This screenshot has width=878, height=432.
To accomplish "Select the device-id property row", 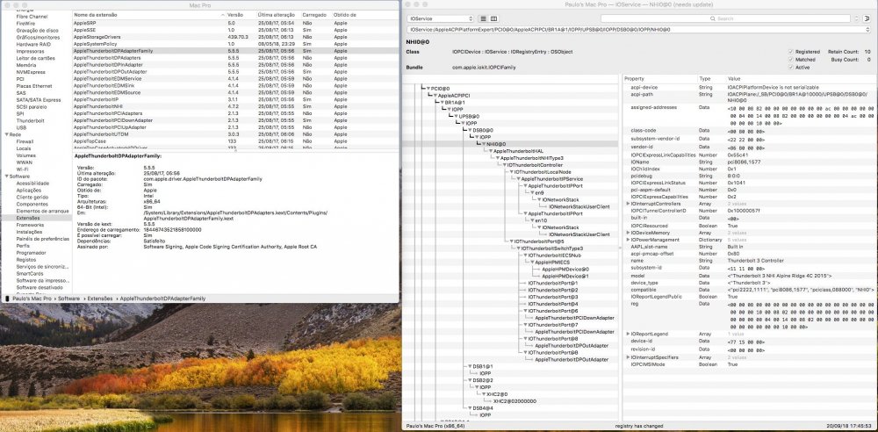I will (x=749, y=341).
